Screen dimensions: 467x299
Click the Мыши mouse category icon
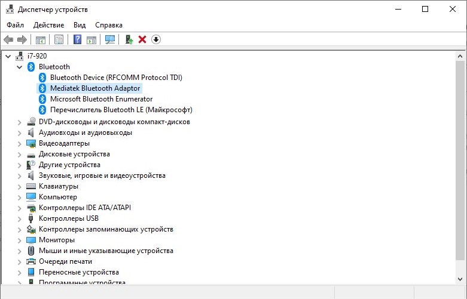(31, 251)
